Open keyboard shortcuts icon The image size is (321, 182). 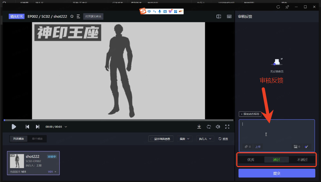tap(229, 17)
